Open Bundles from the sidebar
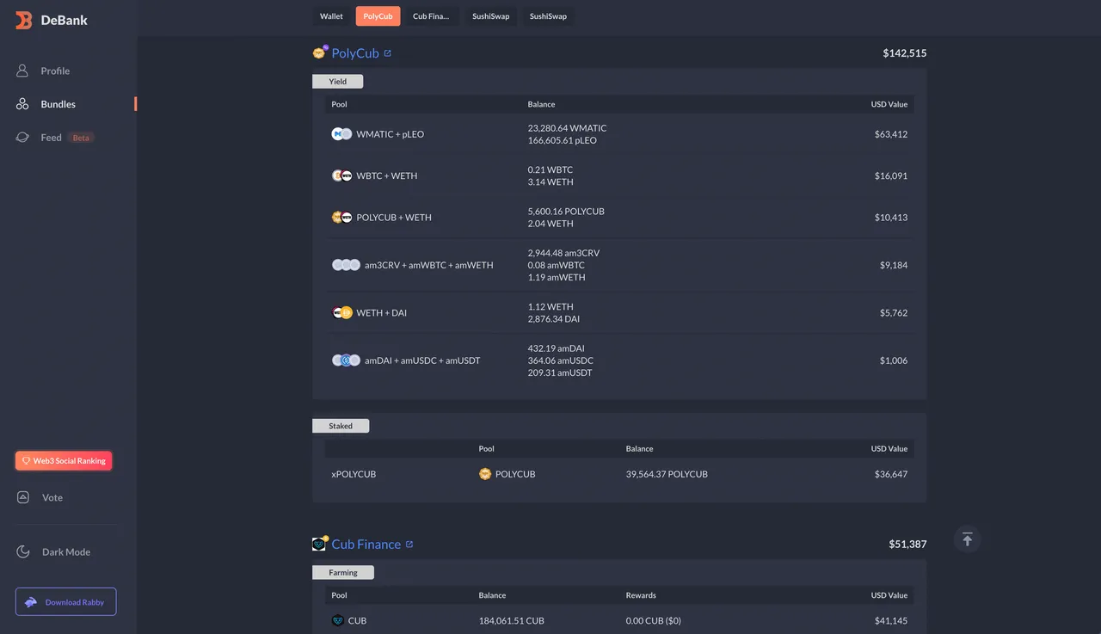The height and width of the screenshot is (634, 1101). 58,104
